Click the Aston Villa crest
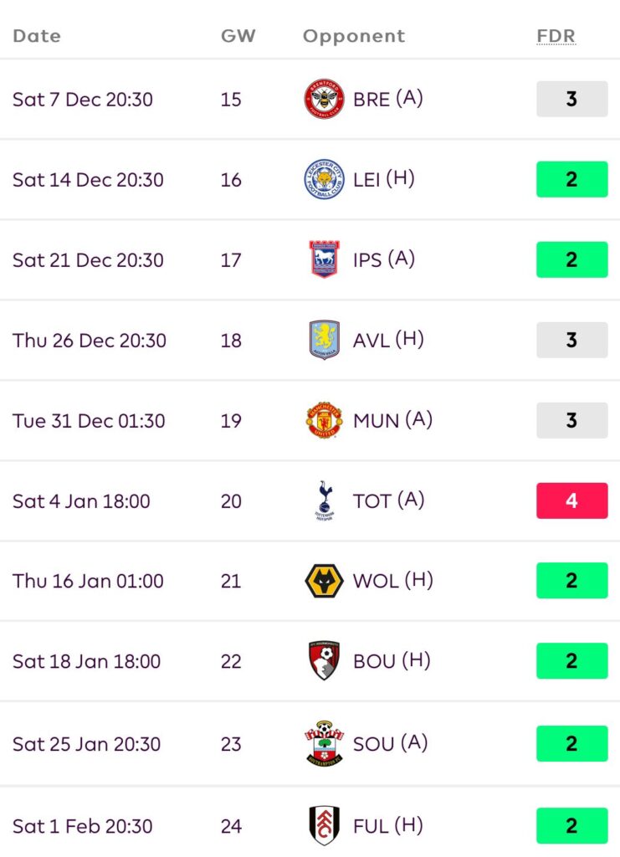Viewport: 620px width, 857px height. (324, 340)
